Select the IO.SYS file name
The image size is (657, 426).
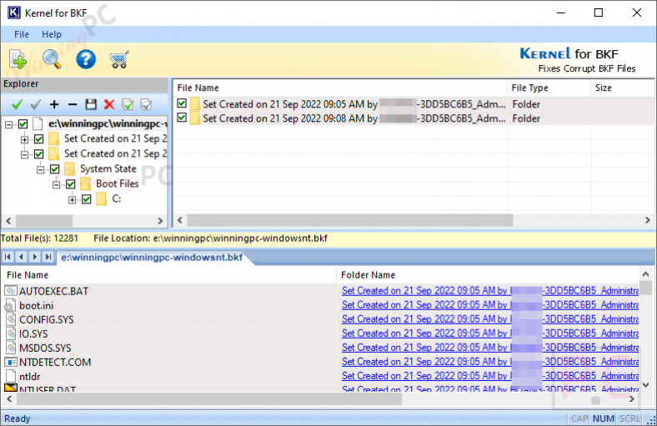pos(33,333)
